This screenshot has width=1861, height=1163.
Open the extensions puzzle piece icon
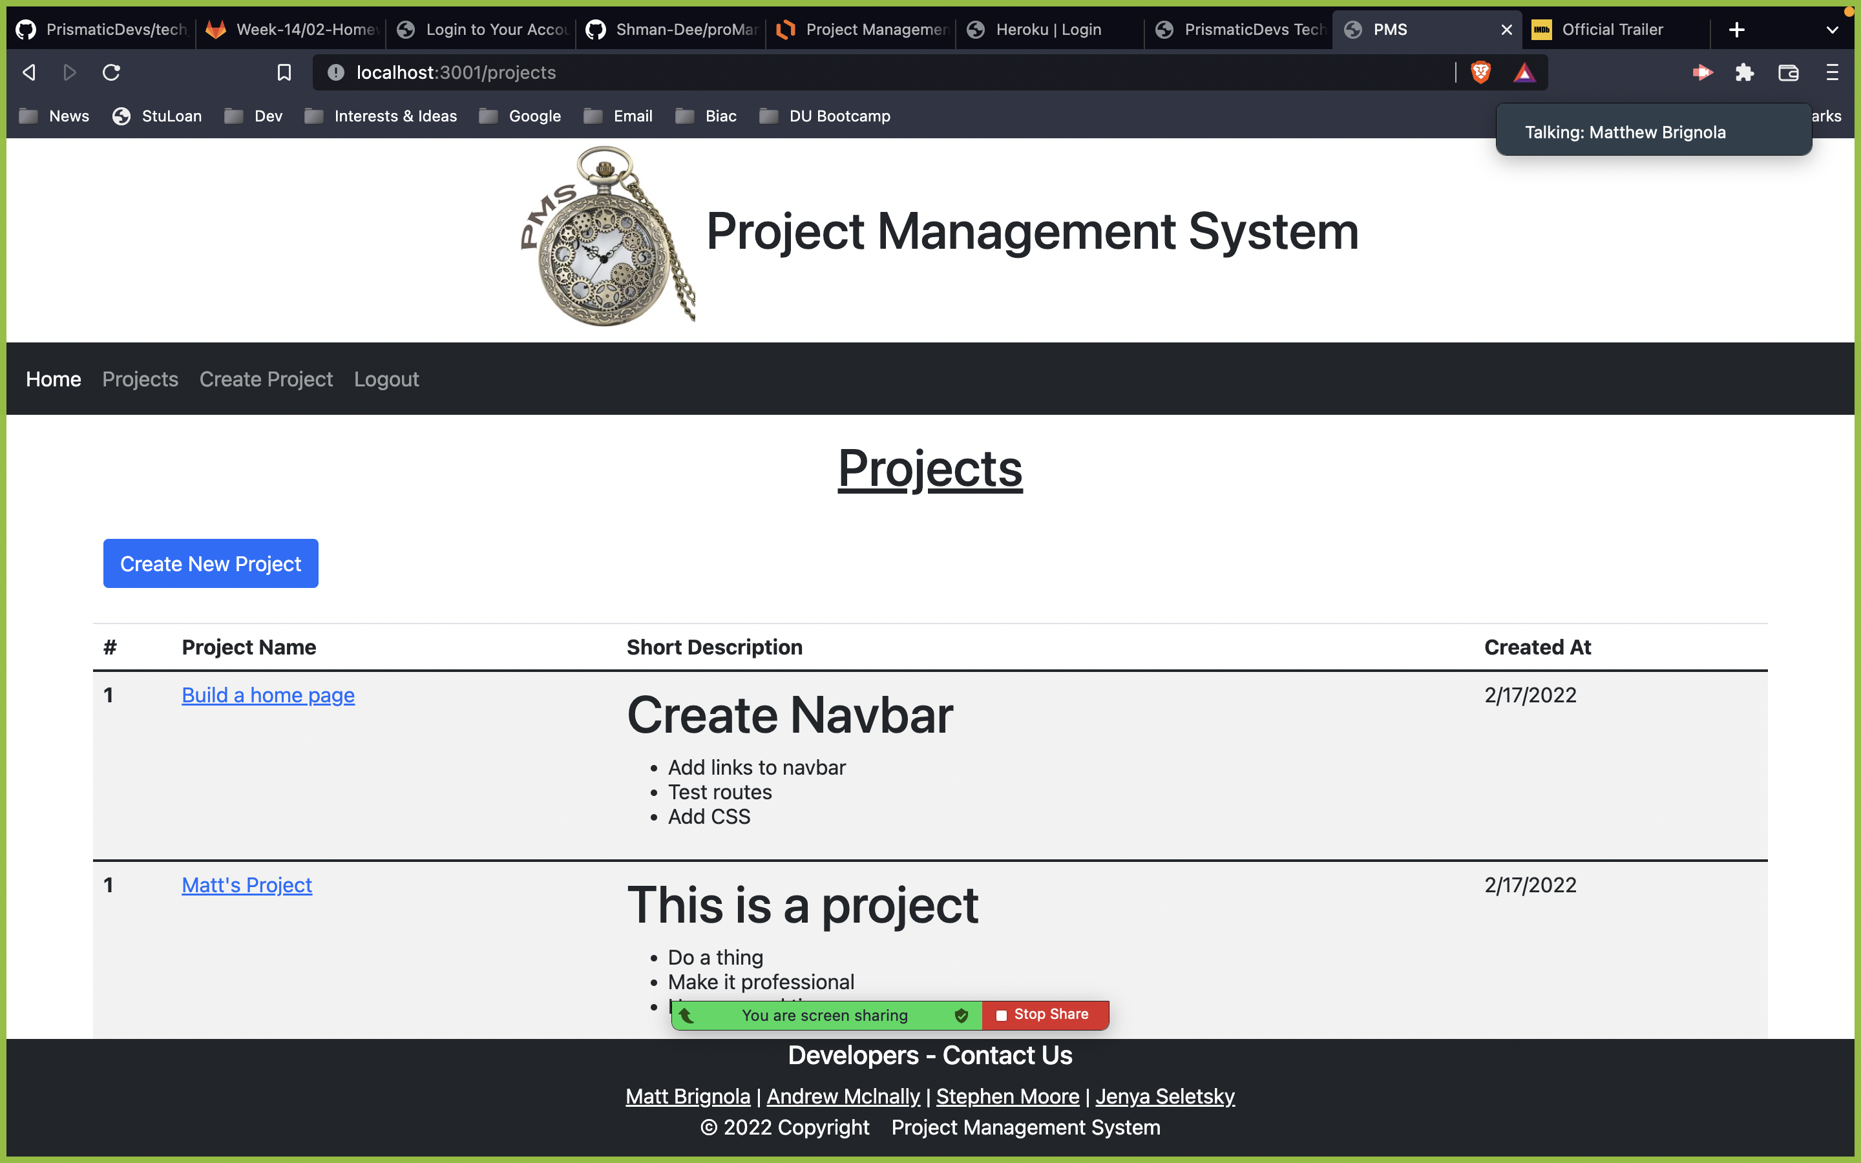coord(1745,72)
